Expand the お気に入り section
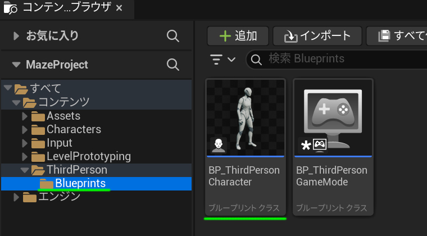This screenshot has height=236, width=427. 16,36
